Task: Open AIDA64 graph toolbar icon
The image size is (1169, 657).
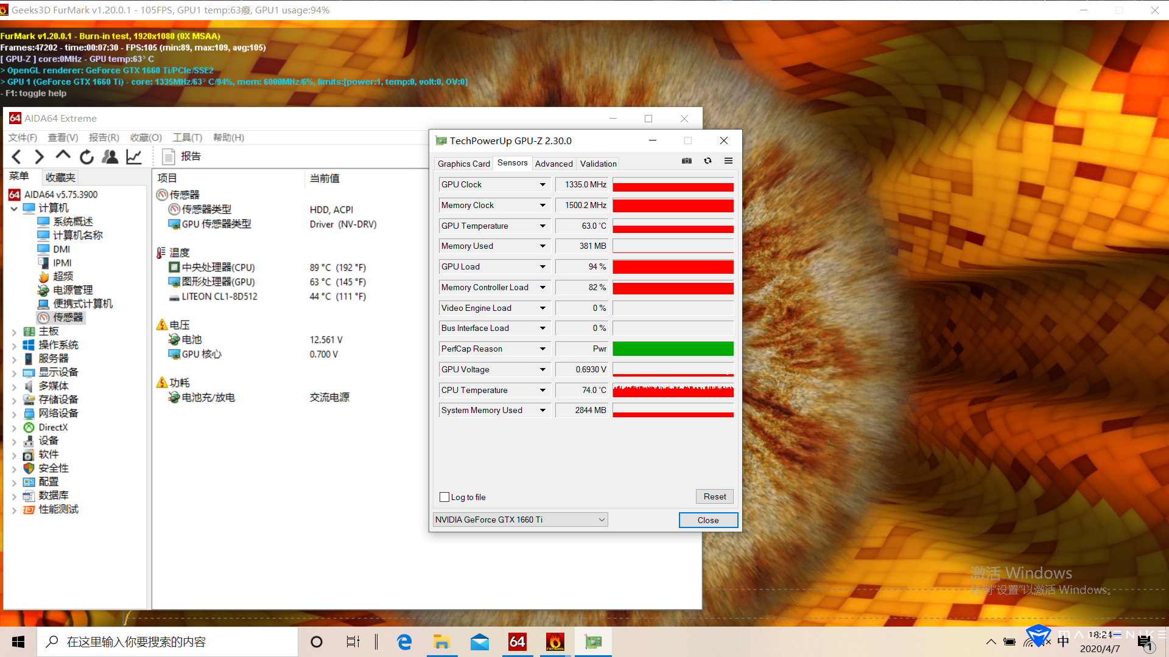Action: tap(134, 157)
